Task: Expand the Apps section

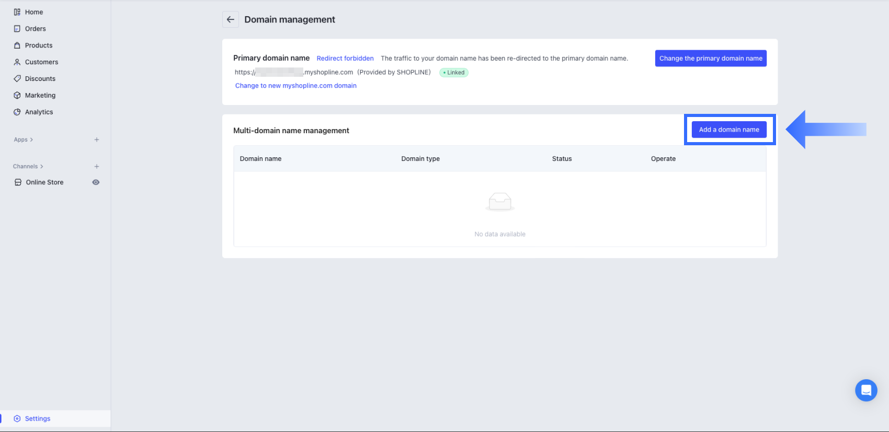Action: click(x=24, y=139)
